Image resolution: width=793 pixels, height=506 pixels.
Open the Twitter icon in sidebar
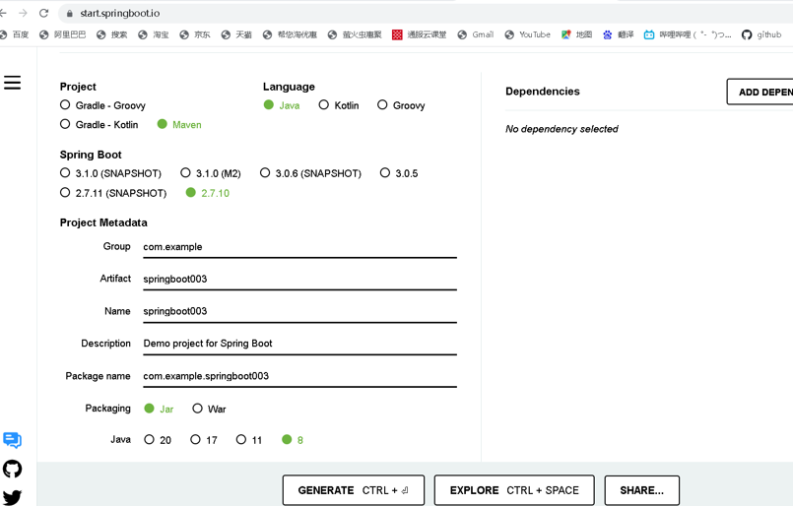(x=12, y=497)
